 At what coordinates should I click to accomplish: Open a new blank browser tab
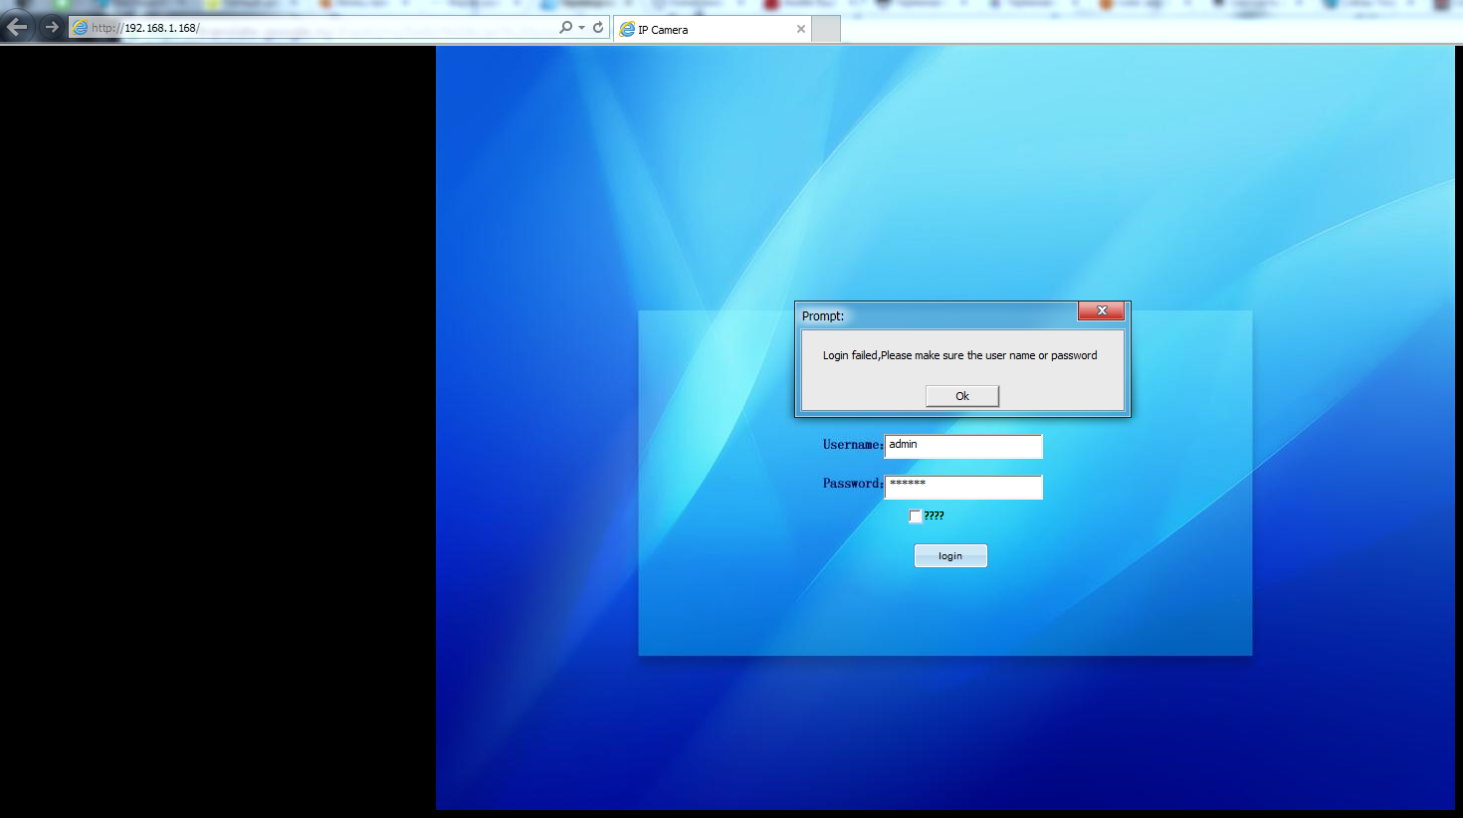(x=826, y=30)
